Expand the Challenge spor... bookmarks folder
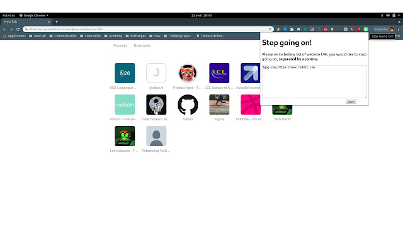 178,36
